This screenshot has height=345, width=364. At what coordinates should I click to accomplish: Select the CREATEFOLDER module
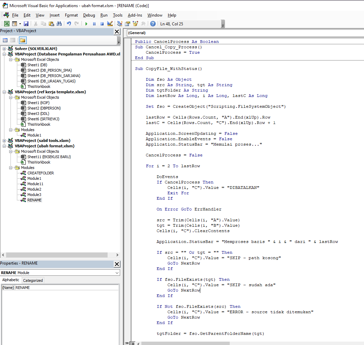[40, 173]
